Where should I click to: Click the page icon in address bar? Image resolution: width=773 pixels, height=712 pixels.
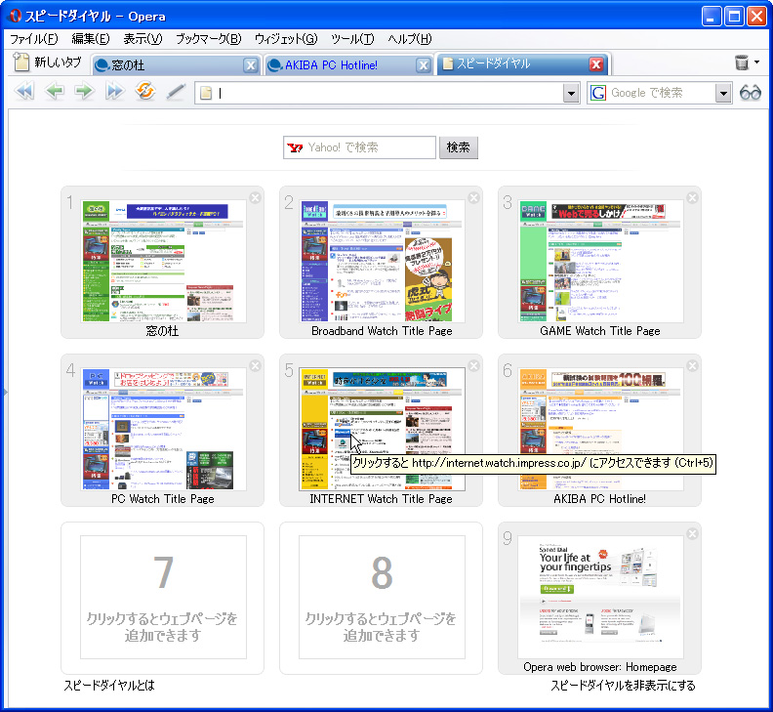pyautogui.click(x=206, y=93)
